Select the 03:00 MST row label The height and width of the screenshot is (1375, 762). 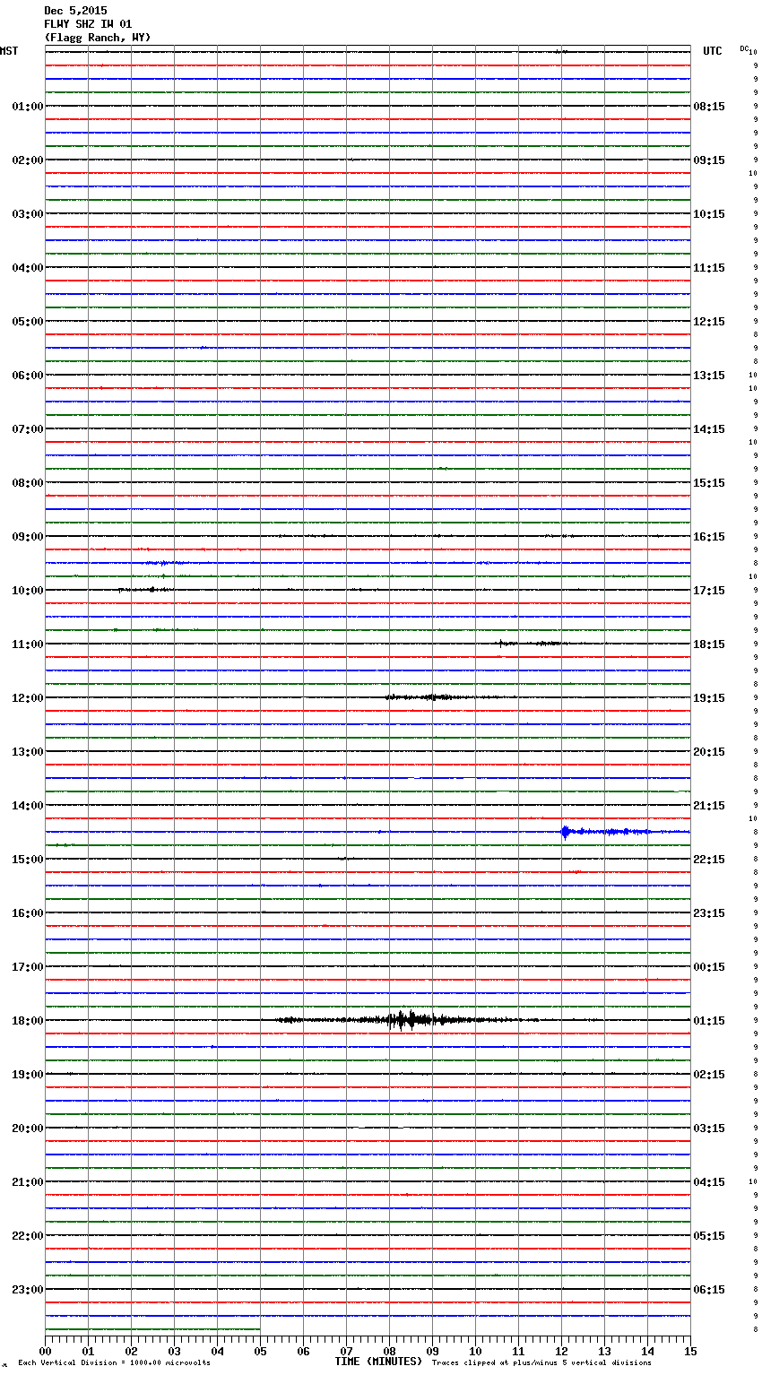coord(27,214)
